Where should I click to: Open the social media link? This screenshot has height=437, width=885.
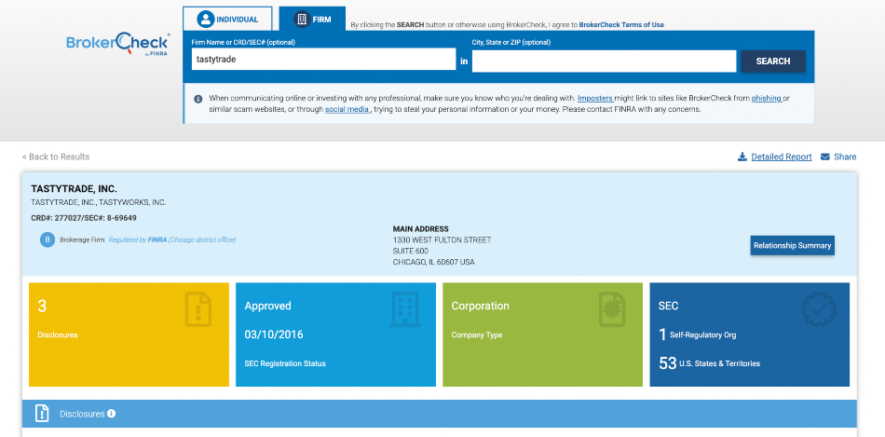point(347,109)
